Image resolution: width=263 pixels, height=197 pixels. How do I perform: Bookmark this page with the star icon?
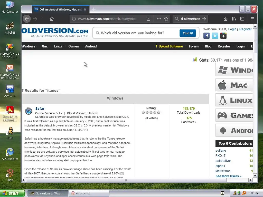(166, 19)
